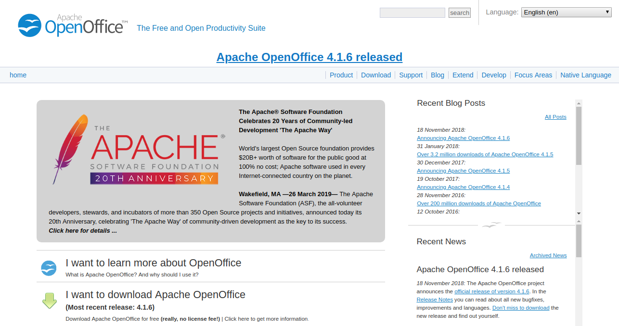619x326 pixels.
Task: Click the Recent News scrollbar thumb
Action: pyautogui.click(x=579, y=240)
